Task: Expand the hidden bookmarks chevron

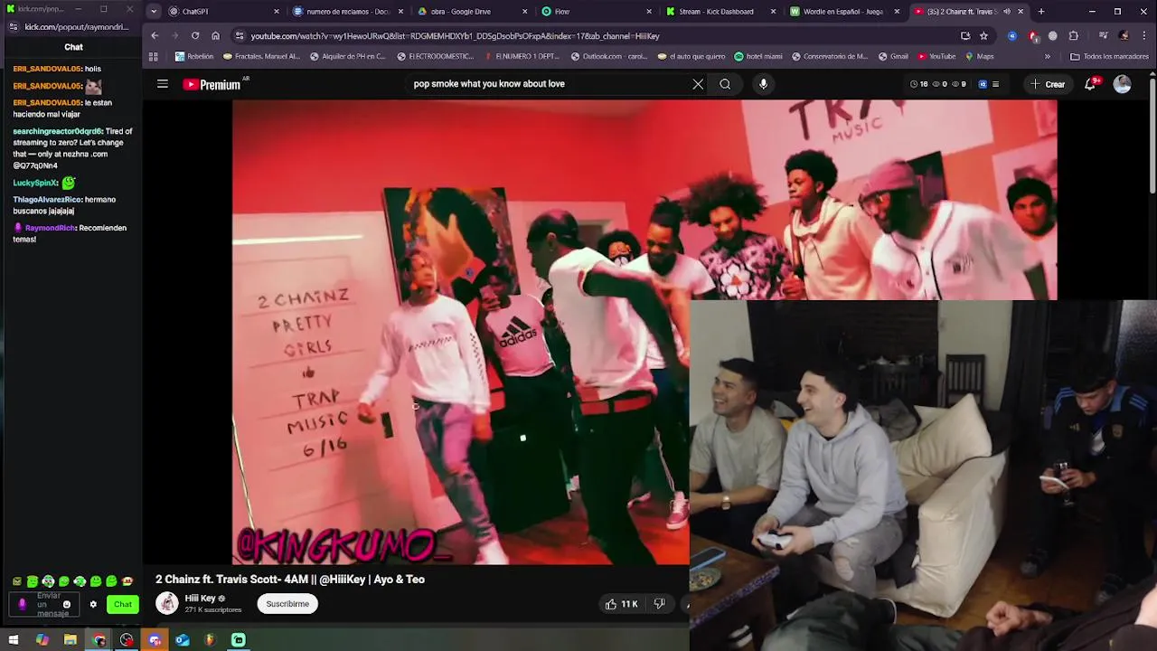Action: tap(1048, 56)
